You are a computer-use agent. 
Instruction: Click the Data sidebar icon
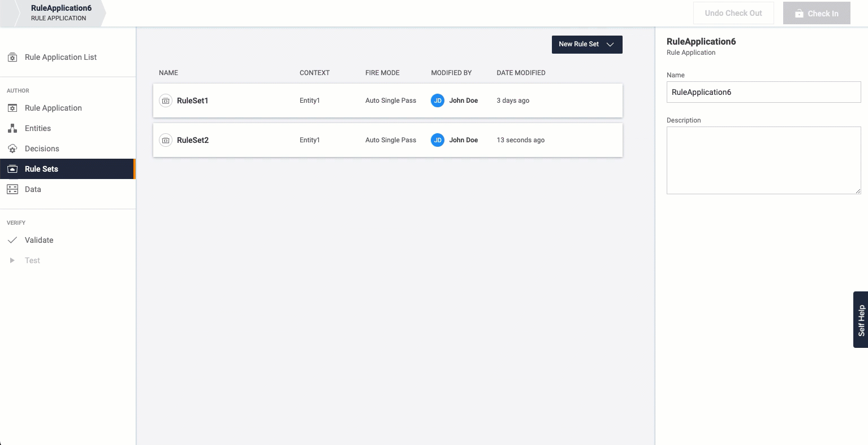(12, 189)
